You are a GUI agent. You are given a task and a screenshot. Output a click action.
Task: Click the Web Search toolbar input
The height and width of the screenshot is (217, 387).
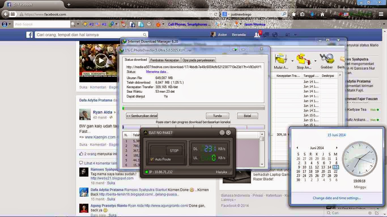[x=42, y=24]
